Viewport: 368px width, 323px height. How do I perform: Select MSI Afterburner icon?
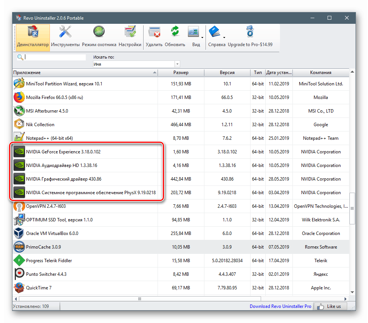point(19,111)
